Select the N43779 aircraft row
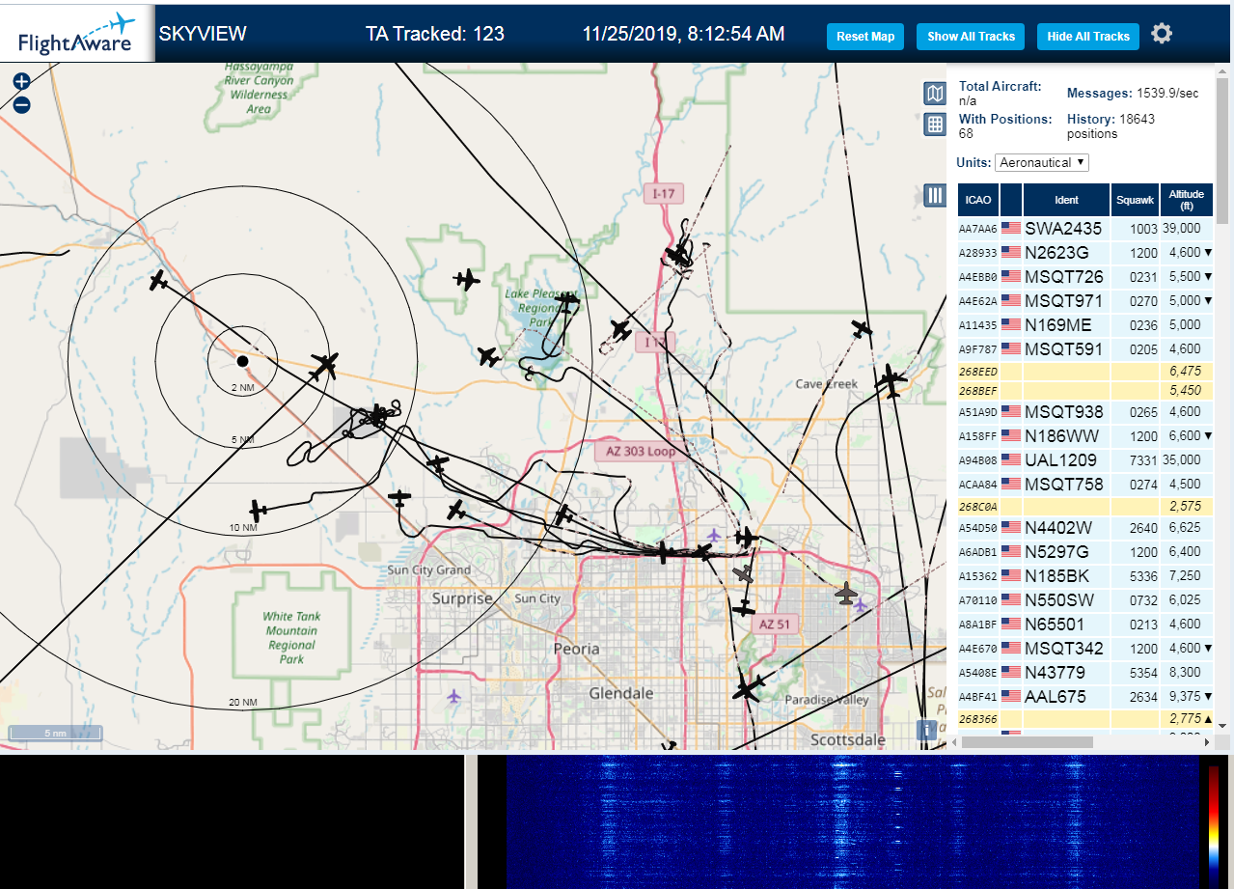The width and height of the screenshot is (1234, 889). coord(1085,673)
